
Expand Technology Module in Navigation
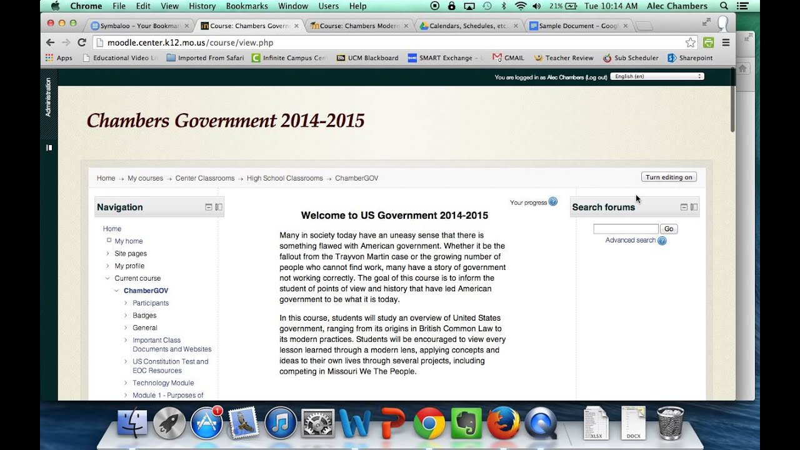pyautogui.click(x=126, y=382)
